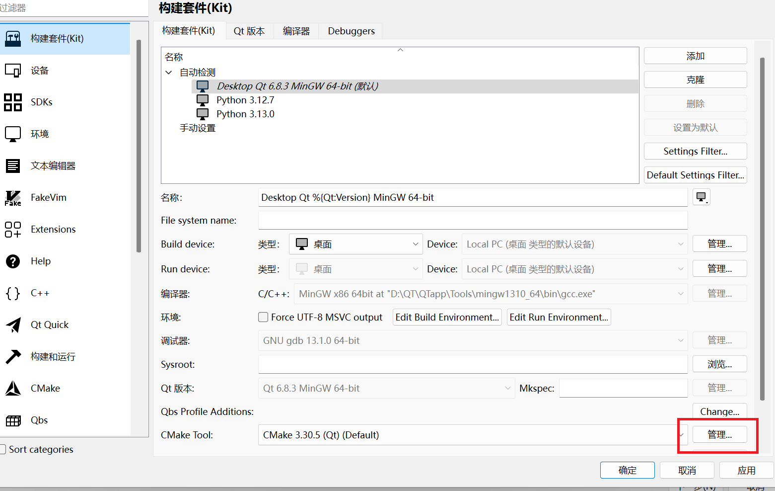Open the 构建和运行 hammer icon

pyautogui.click(x=13, y=357)
